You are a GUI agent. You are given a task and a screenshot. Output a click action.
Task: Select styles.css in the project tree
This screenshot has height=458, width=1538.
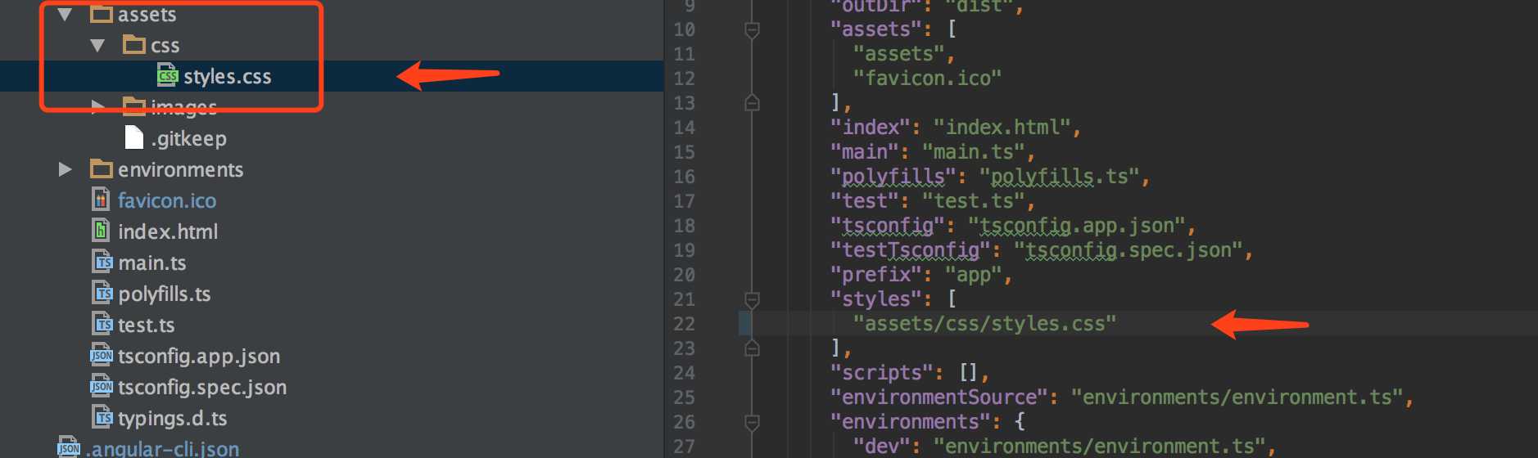[x=228, y=77]
